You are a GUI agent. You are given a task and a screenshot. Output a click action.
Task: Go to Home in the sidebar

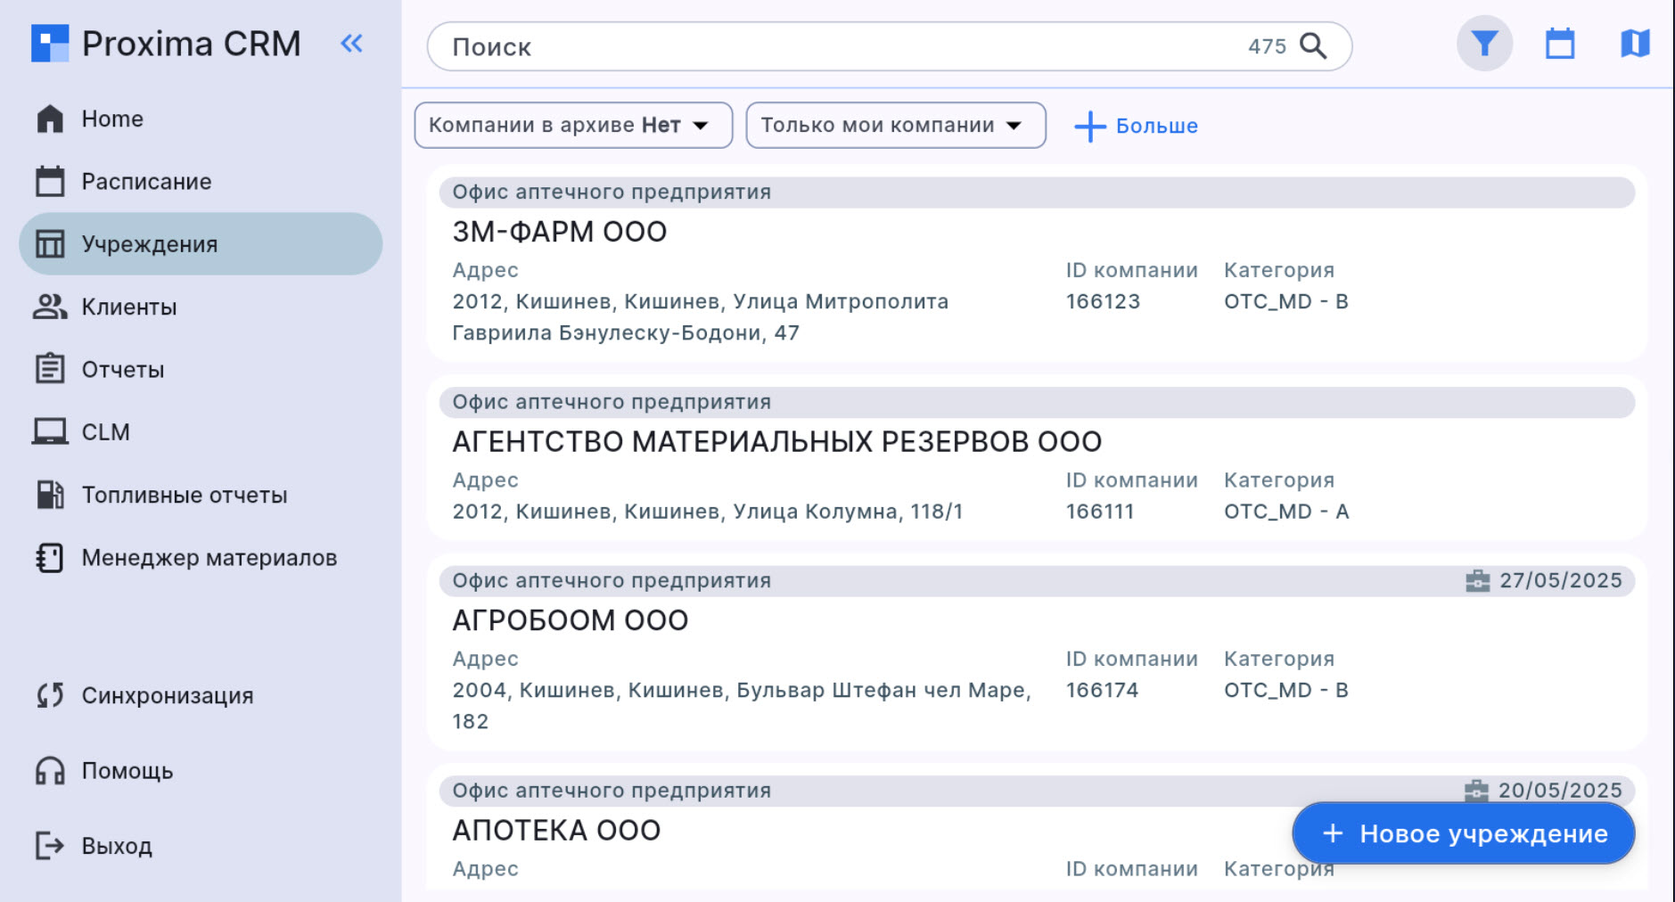point(111,119)
